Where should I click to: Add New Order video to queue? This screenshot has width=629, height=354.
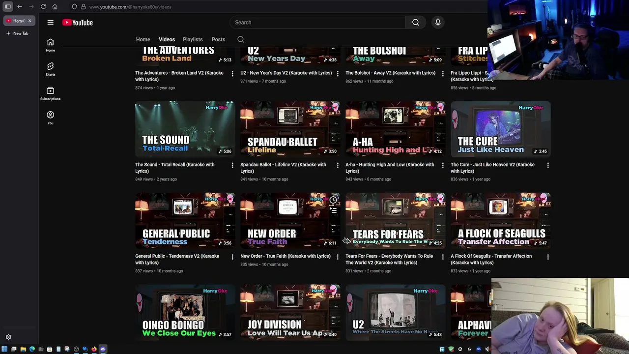tap(333, 211)
